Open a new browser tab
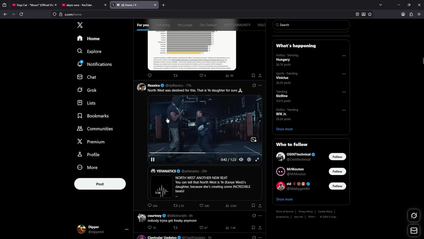This screenshot has height=239, width=424. pos(163,5)
